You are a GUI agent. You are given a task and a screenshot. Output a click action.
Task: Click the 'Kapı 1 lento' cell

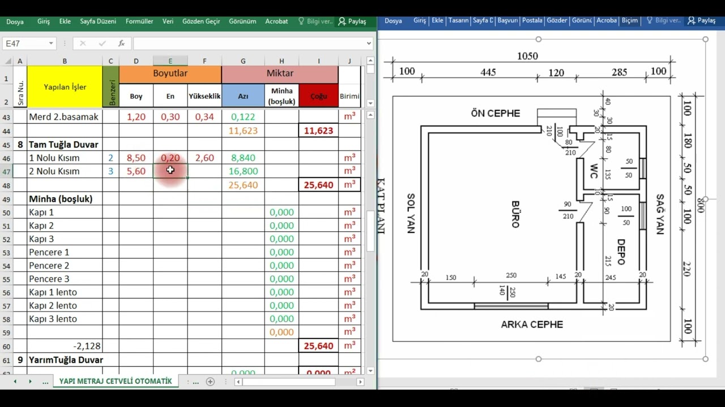(x=65, y=292)
